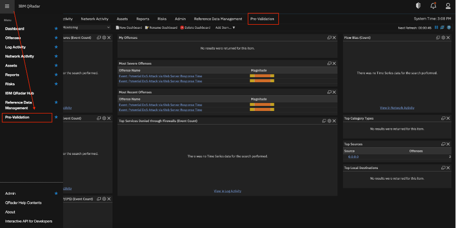Toggle favorite star for Risks menu item
Screen dimensions: 456x228
(x=56, y=84)
